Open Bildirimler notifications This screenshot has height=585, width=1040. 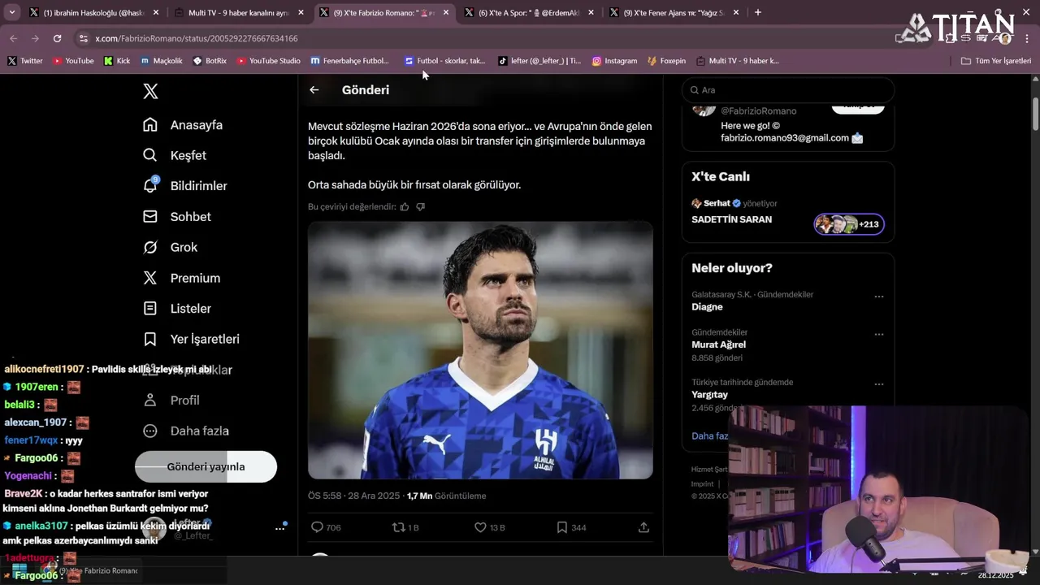[x=185, y=186]
